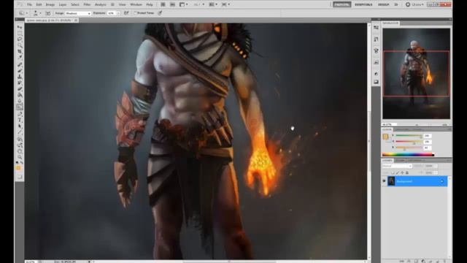Image resolution: width=467 pixels, height=263 pixels.
Task: Hide the Background layer with eye icon
Action: point(384,181)
